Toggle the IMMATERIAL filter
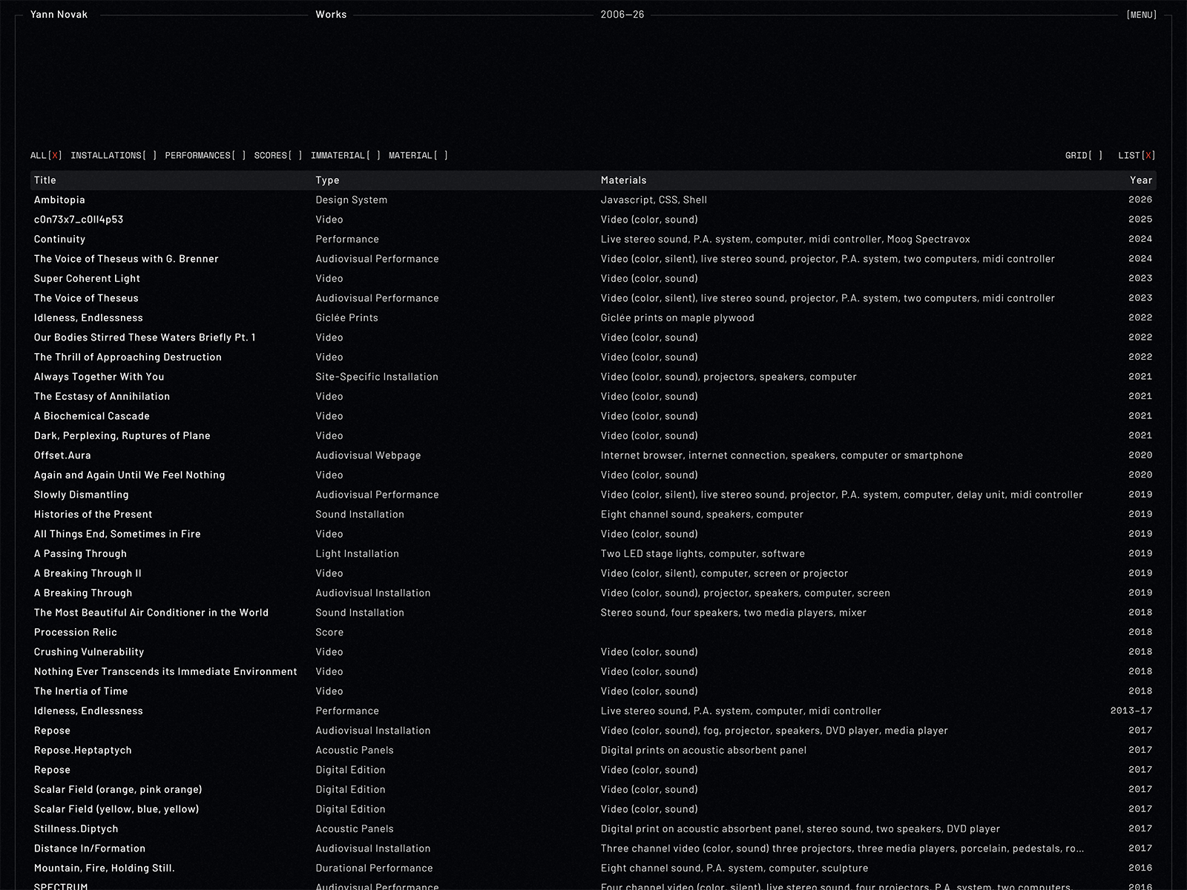Screen dimensions: 1187x890 [346, 156]
